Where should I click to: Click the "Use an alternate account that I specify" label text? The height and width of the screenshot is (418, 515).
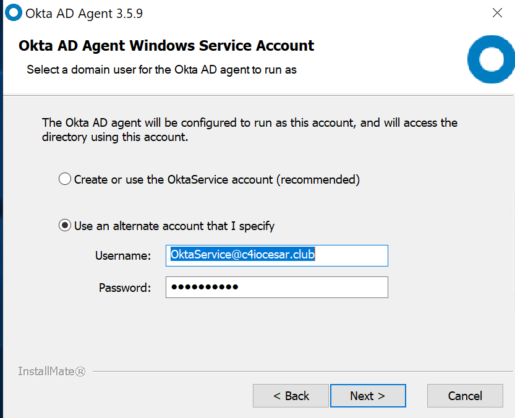174,226
